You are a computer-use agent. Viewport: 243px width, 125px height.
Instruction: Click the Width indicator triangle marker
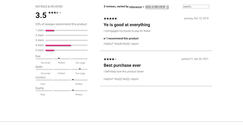click(x=80, y=69)
